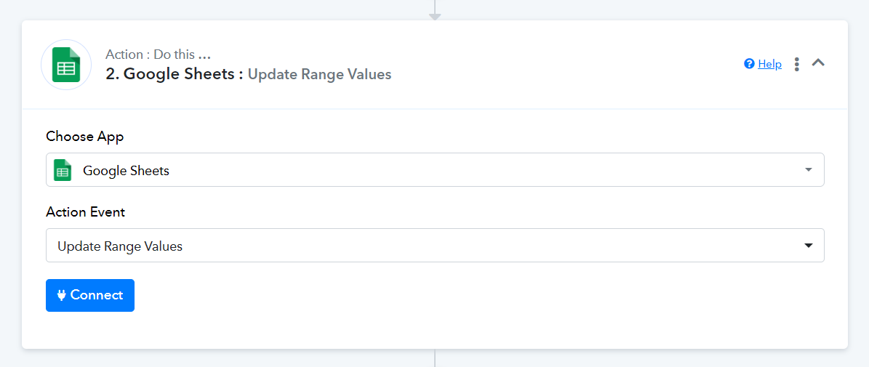Image resolution: width=869 pixels, height=367 pixels.
Task: Click the small Google Sheets icon in Choose App
Action: tap(63, 171)
